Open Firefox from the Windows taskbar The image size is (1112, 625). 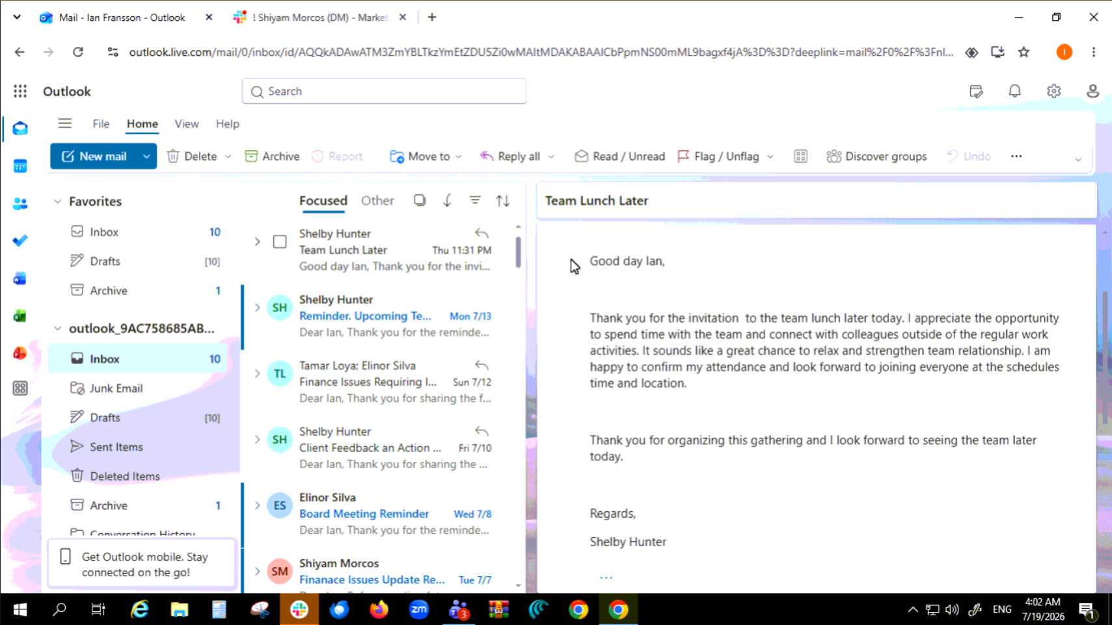coord(379,609)
